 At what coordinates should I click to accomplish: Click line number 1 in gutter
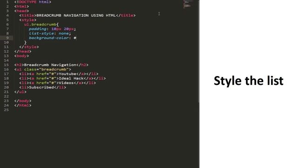(x=7, y=2)
